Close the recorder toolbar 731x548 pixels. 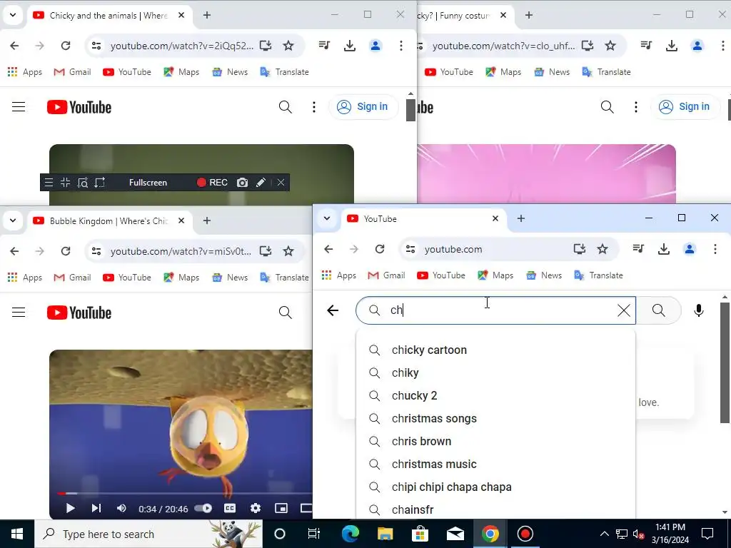tap(281, 183)
